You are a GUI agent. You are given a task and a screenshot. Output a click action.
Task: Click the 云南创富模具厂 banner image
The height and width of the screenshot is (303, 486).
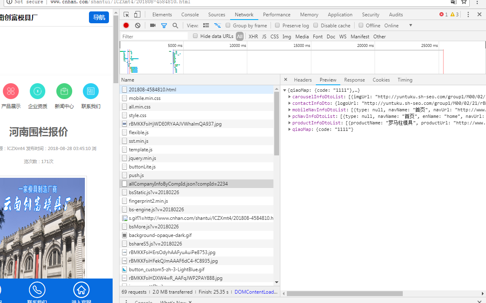[42, 228]
